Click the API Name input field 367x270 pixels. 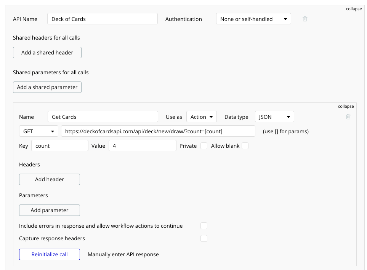[x=102, y=19]
